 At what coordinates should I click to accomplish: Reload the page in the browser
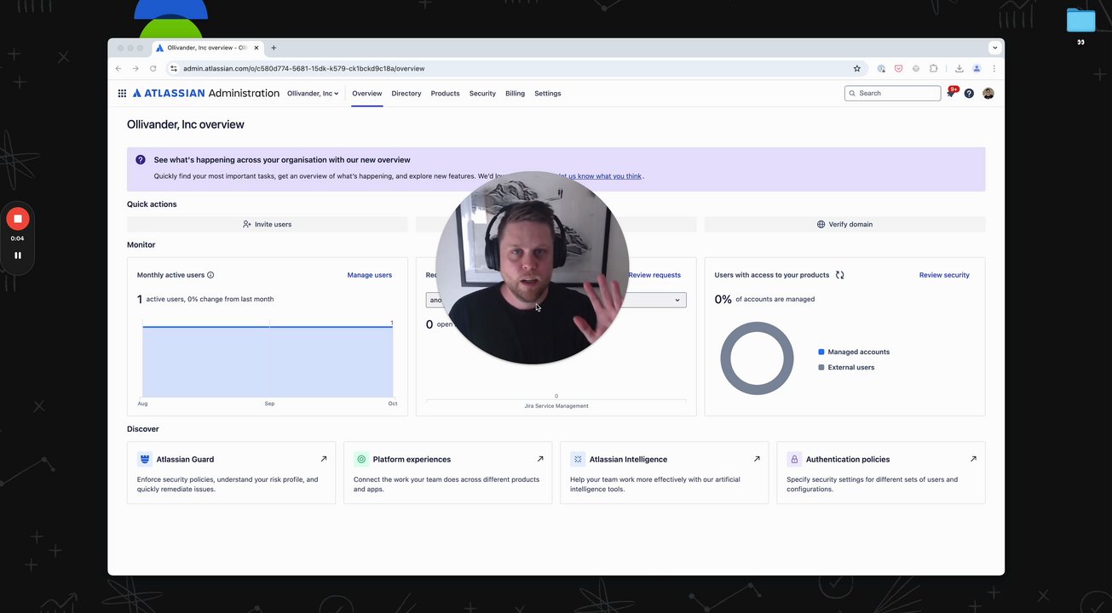click(153, 69)
